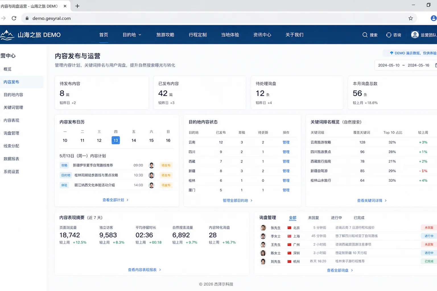The image size is (437, 291).
Task: Click the 咨询 headset icon
Action: [x=389, y=35]
